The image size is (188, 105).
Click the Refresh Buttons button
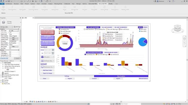coord(143,78)
